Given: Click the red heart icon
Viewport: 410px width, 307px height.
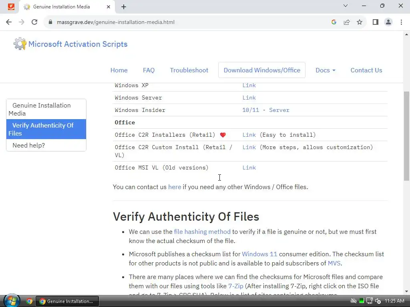Looking at the screenshot, I should pyautogui.click(x=223, y=135).
